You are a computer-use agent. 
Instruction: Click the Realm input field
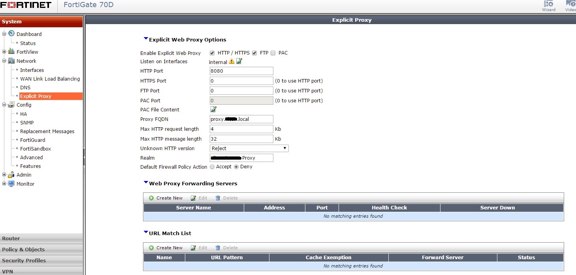pos(241,158)
